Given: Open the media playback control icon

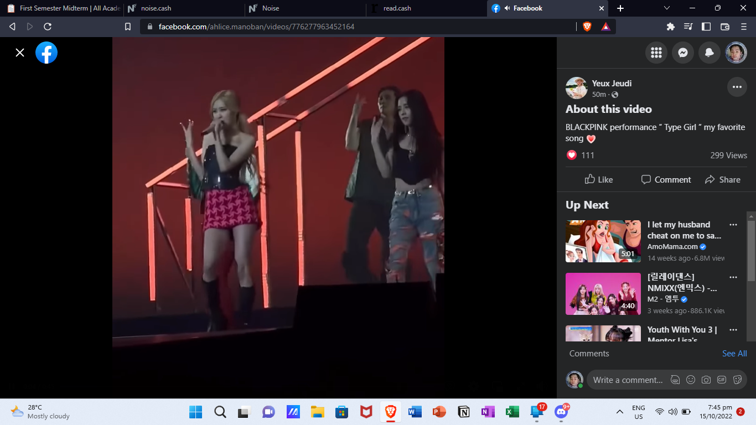Looking at the screenshot, I should tap(688, 27).
